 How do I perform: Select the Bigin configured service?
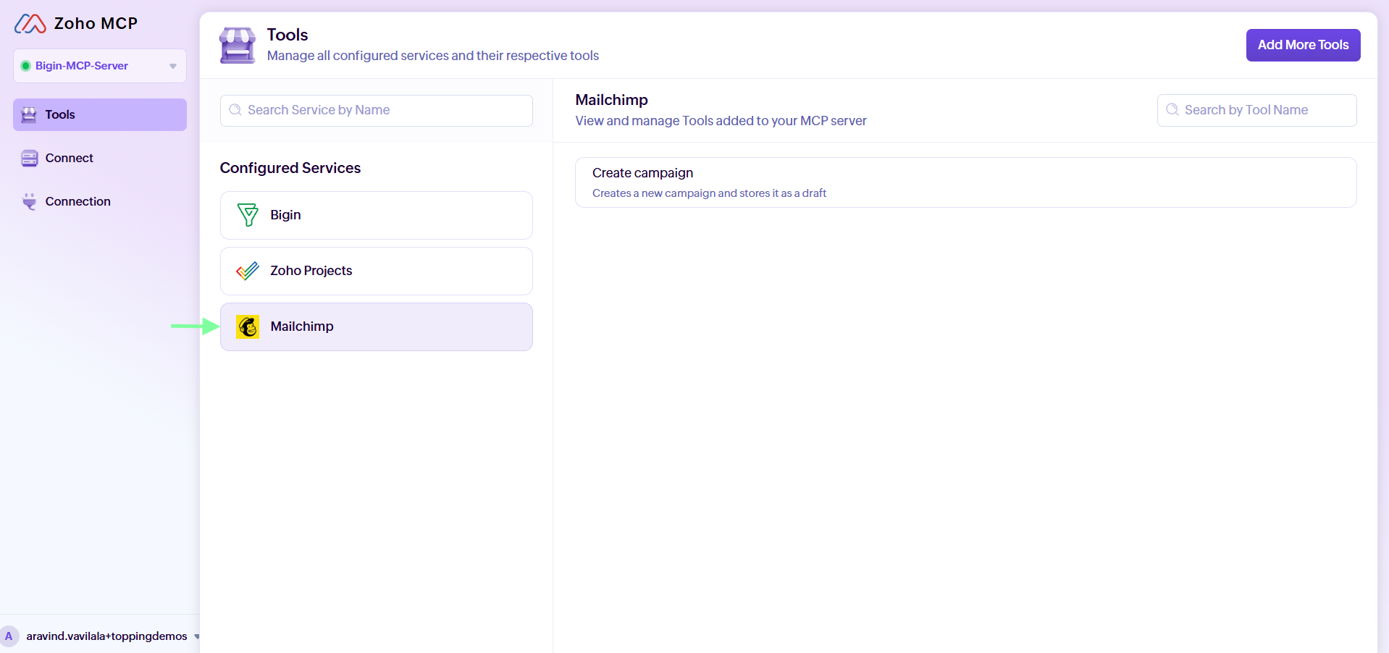377,215
